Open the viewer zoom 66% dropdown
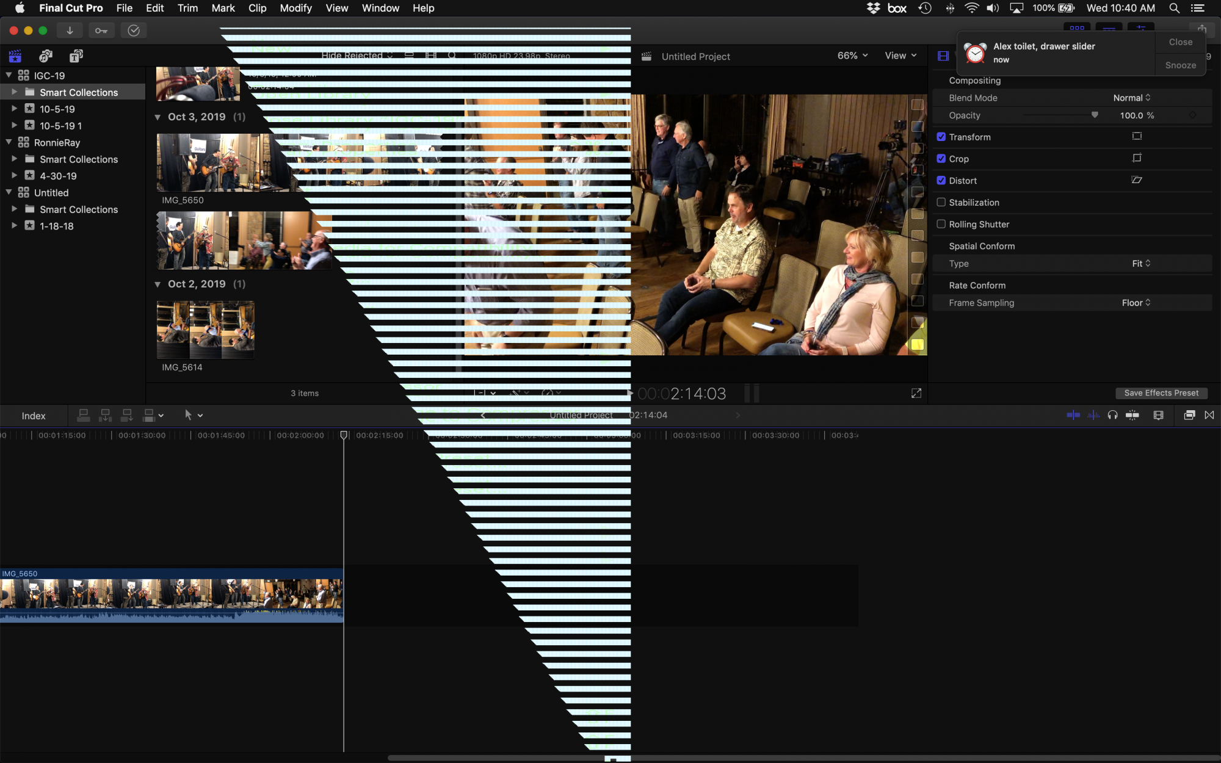The image size is (1221, 763). pos(852,56)
